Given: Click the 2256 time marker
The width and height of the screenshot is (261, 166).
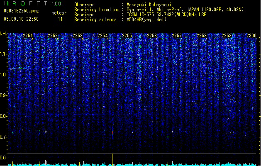Looking at the screenshot, I should click(x=152, y=36).
